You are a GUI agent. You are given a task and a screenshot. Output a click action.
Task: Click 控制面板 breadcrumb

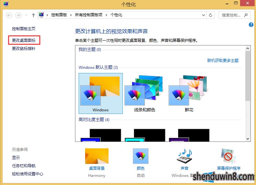(x=59, y=15)
